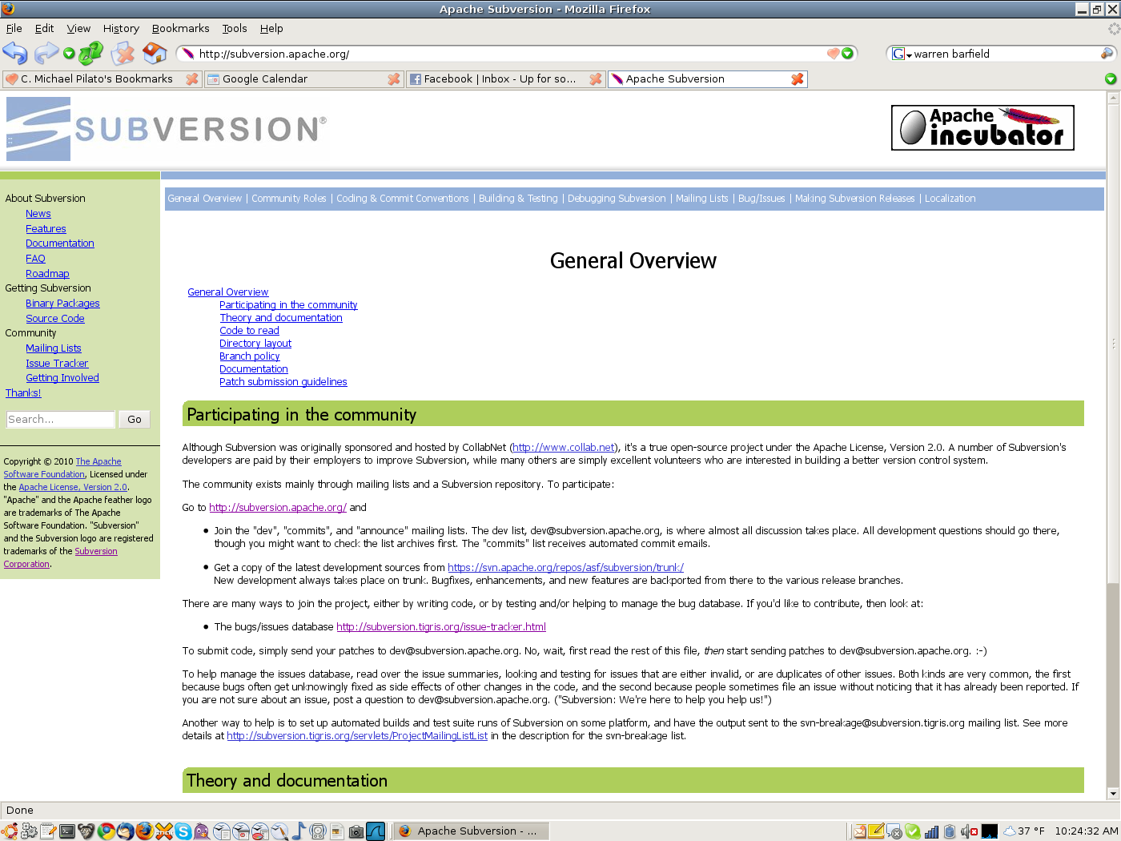Viewport: 1121px width, 841px height.
Task: Open the Tools menu
Action: point(235,28)
